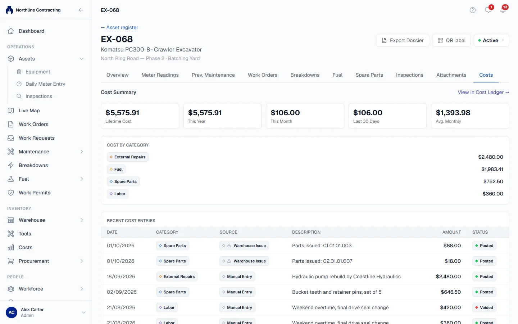Viewport: 518px width, 324px height.
Task: Click the sidebar Inspections magnifier icon
Action: click(x=19, y=96)
